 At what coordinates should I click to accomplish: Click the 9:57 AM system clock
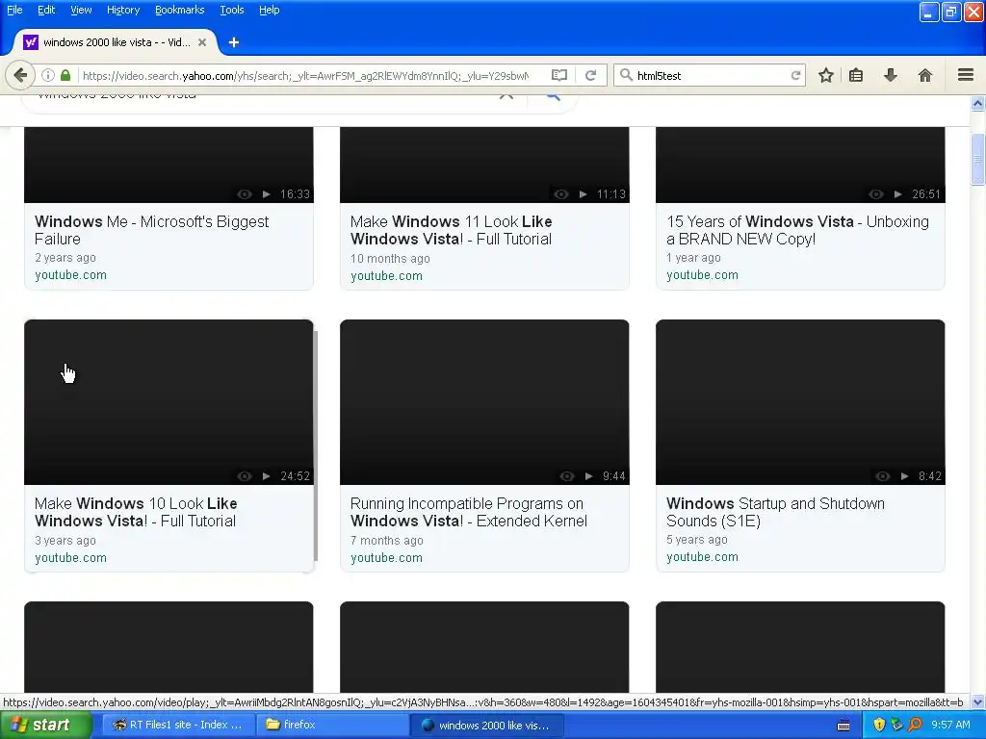click(x=950, y=725)
